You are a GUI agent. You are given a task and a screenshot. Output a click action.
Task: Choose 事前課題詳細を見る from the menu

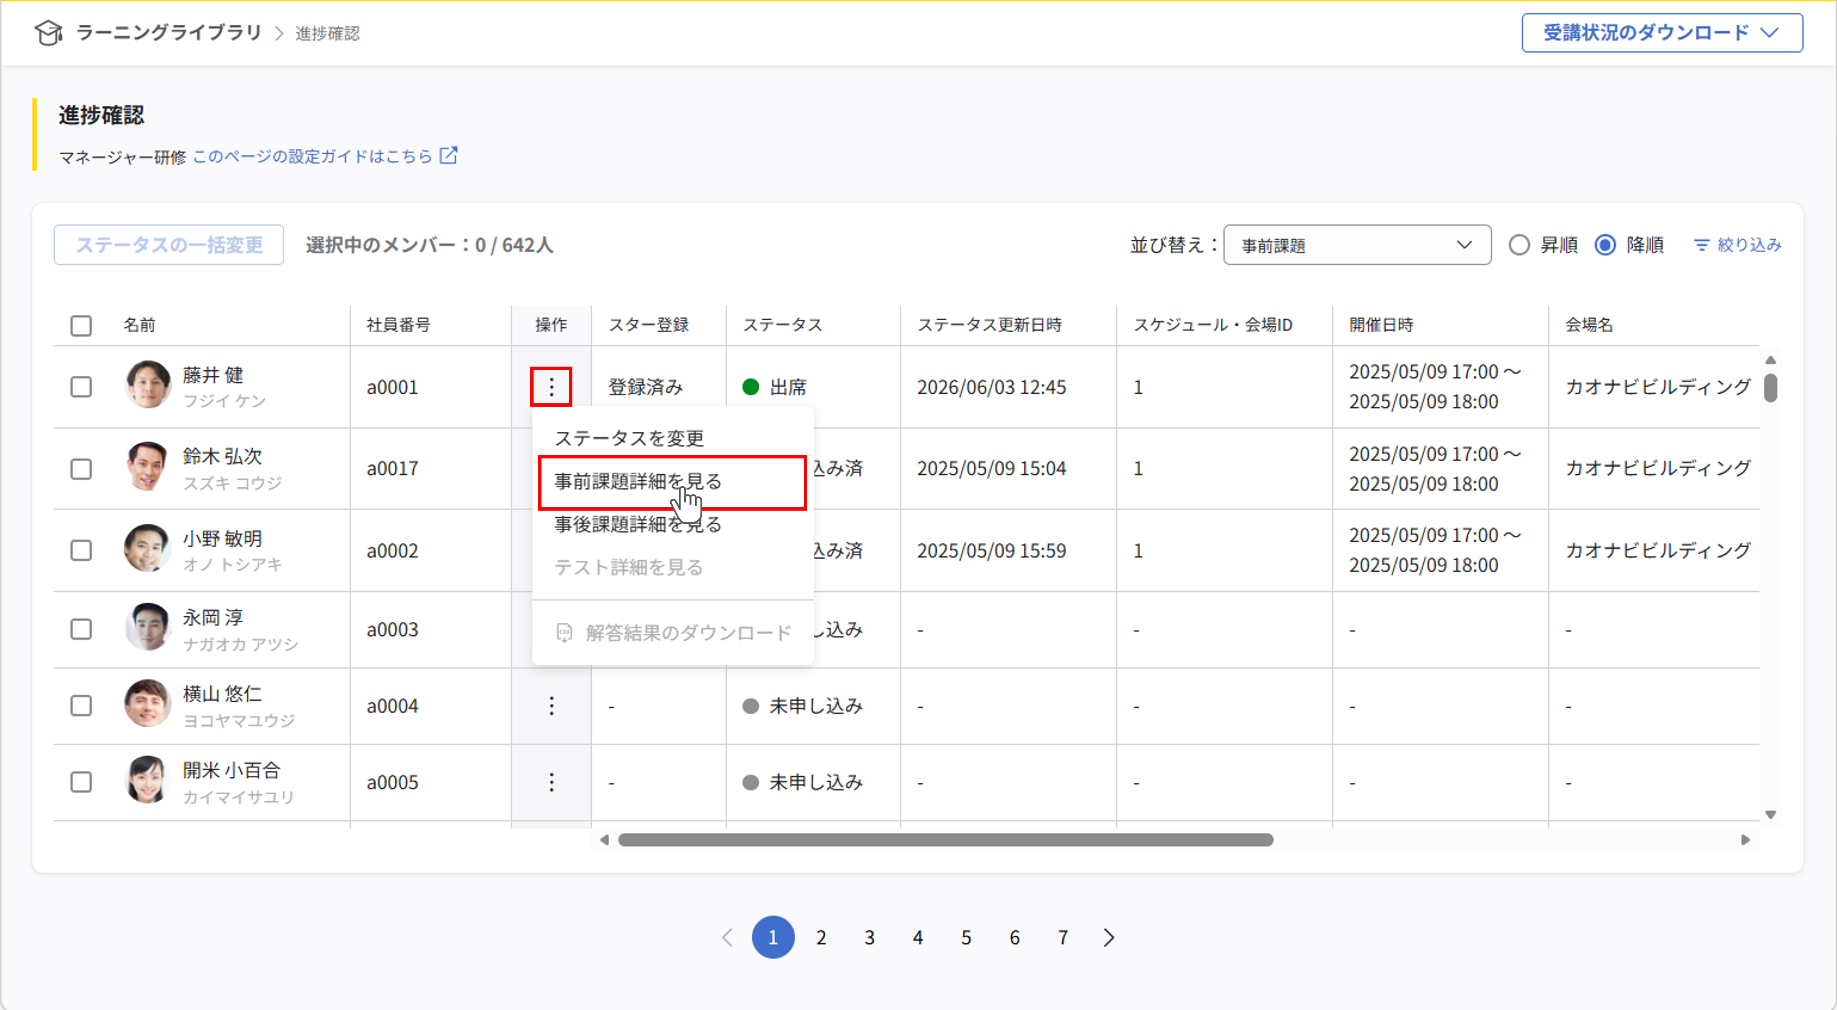pos(673,482)
